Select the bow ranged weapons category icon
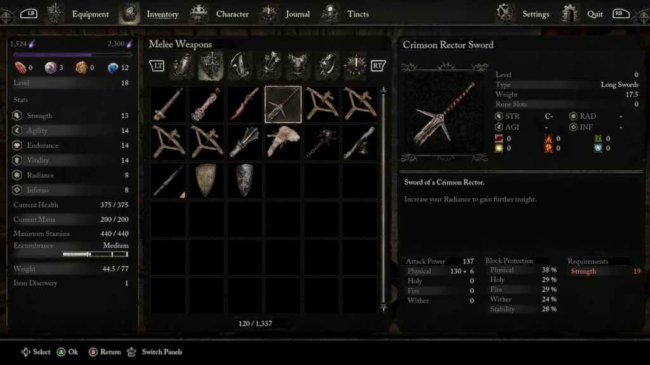650x365 pixels. tap(240, 65)
